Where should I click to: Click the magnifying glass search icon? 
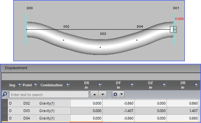[5, 94]
